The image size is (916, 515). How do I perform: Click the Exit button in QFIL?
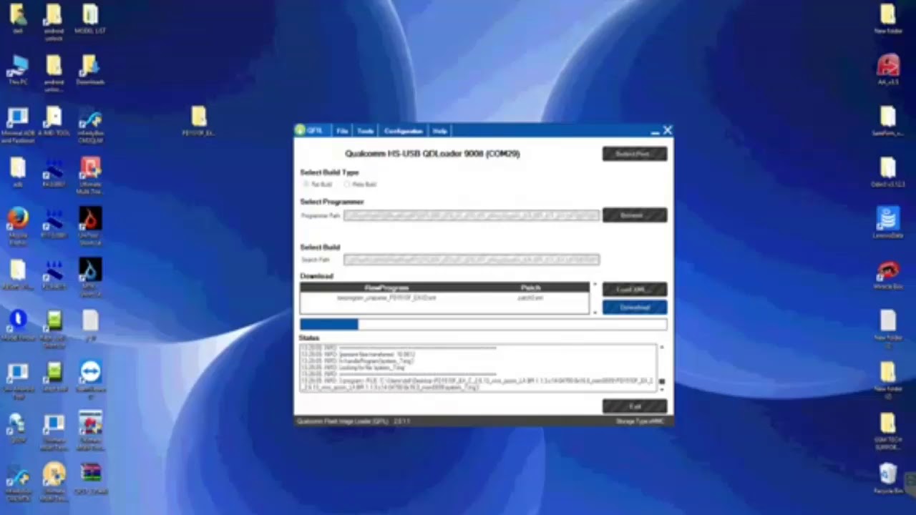[635, 406]
